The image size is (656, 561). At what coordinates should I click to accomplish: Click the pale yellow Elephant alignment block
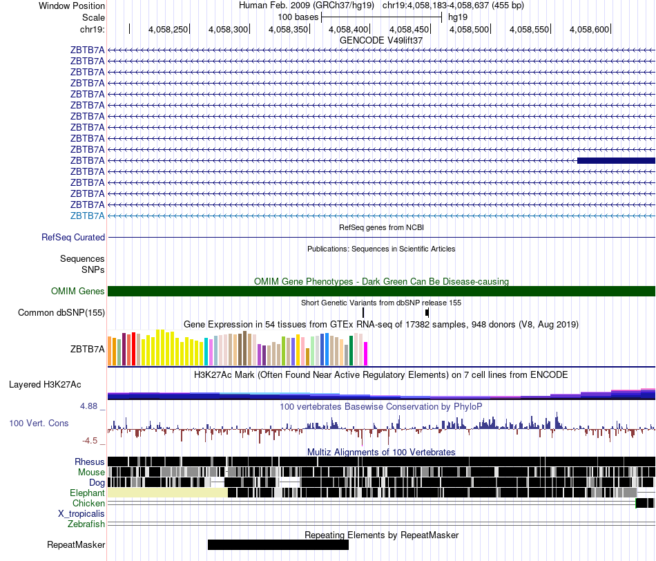click(x=168, y=493)
